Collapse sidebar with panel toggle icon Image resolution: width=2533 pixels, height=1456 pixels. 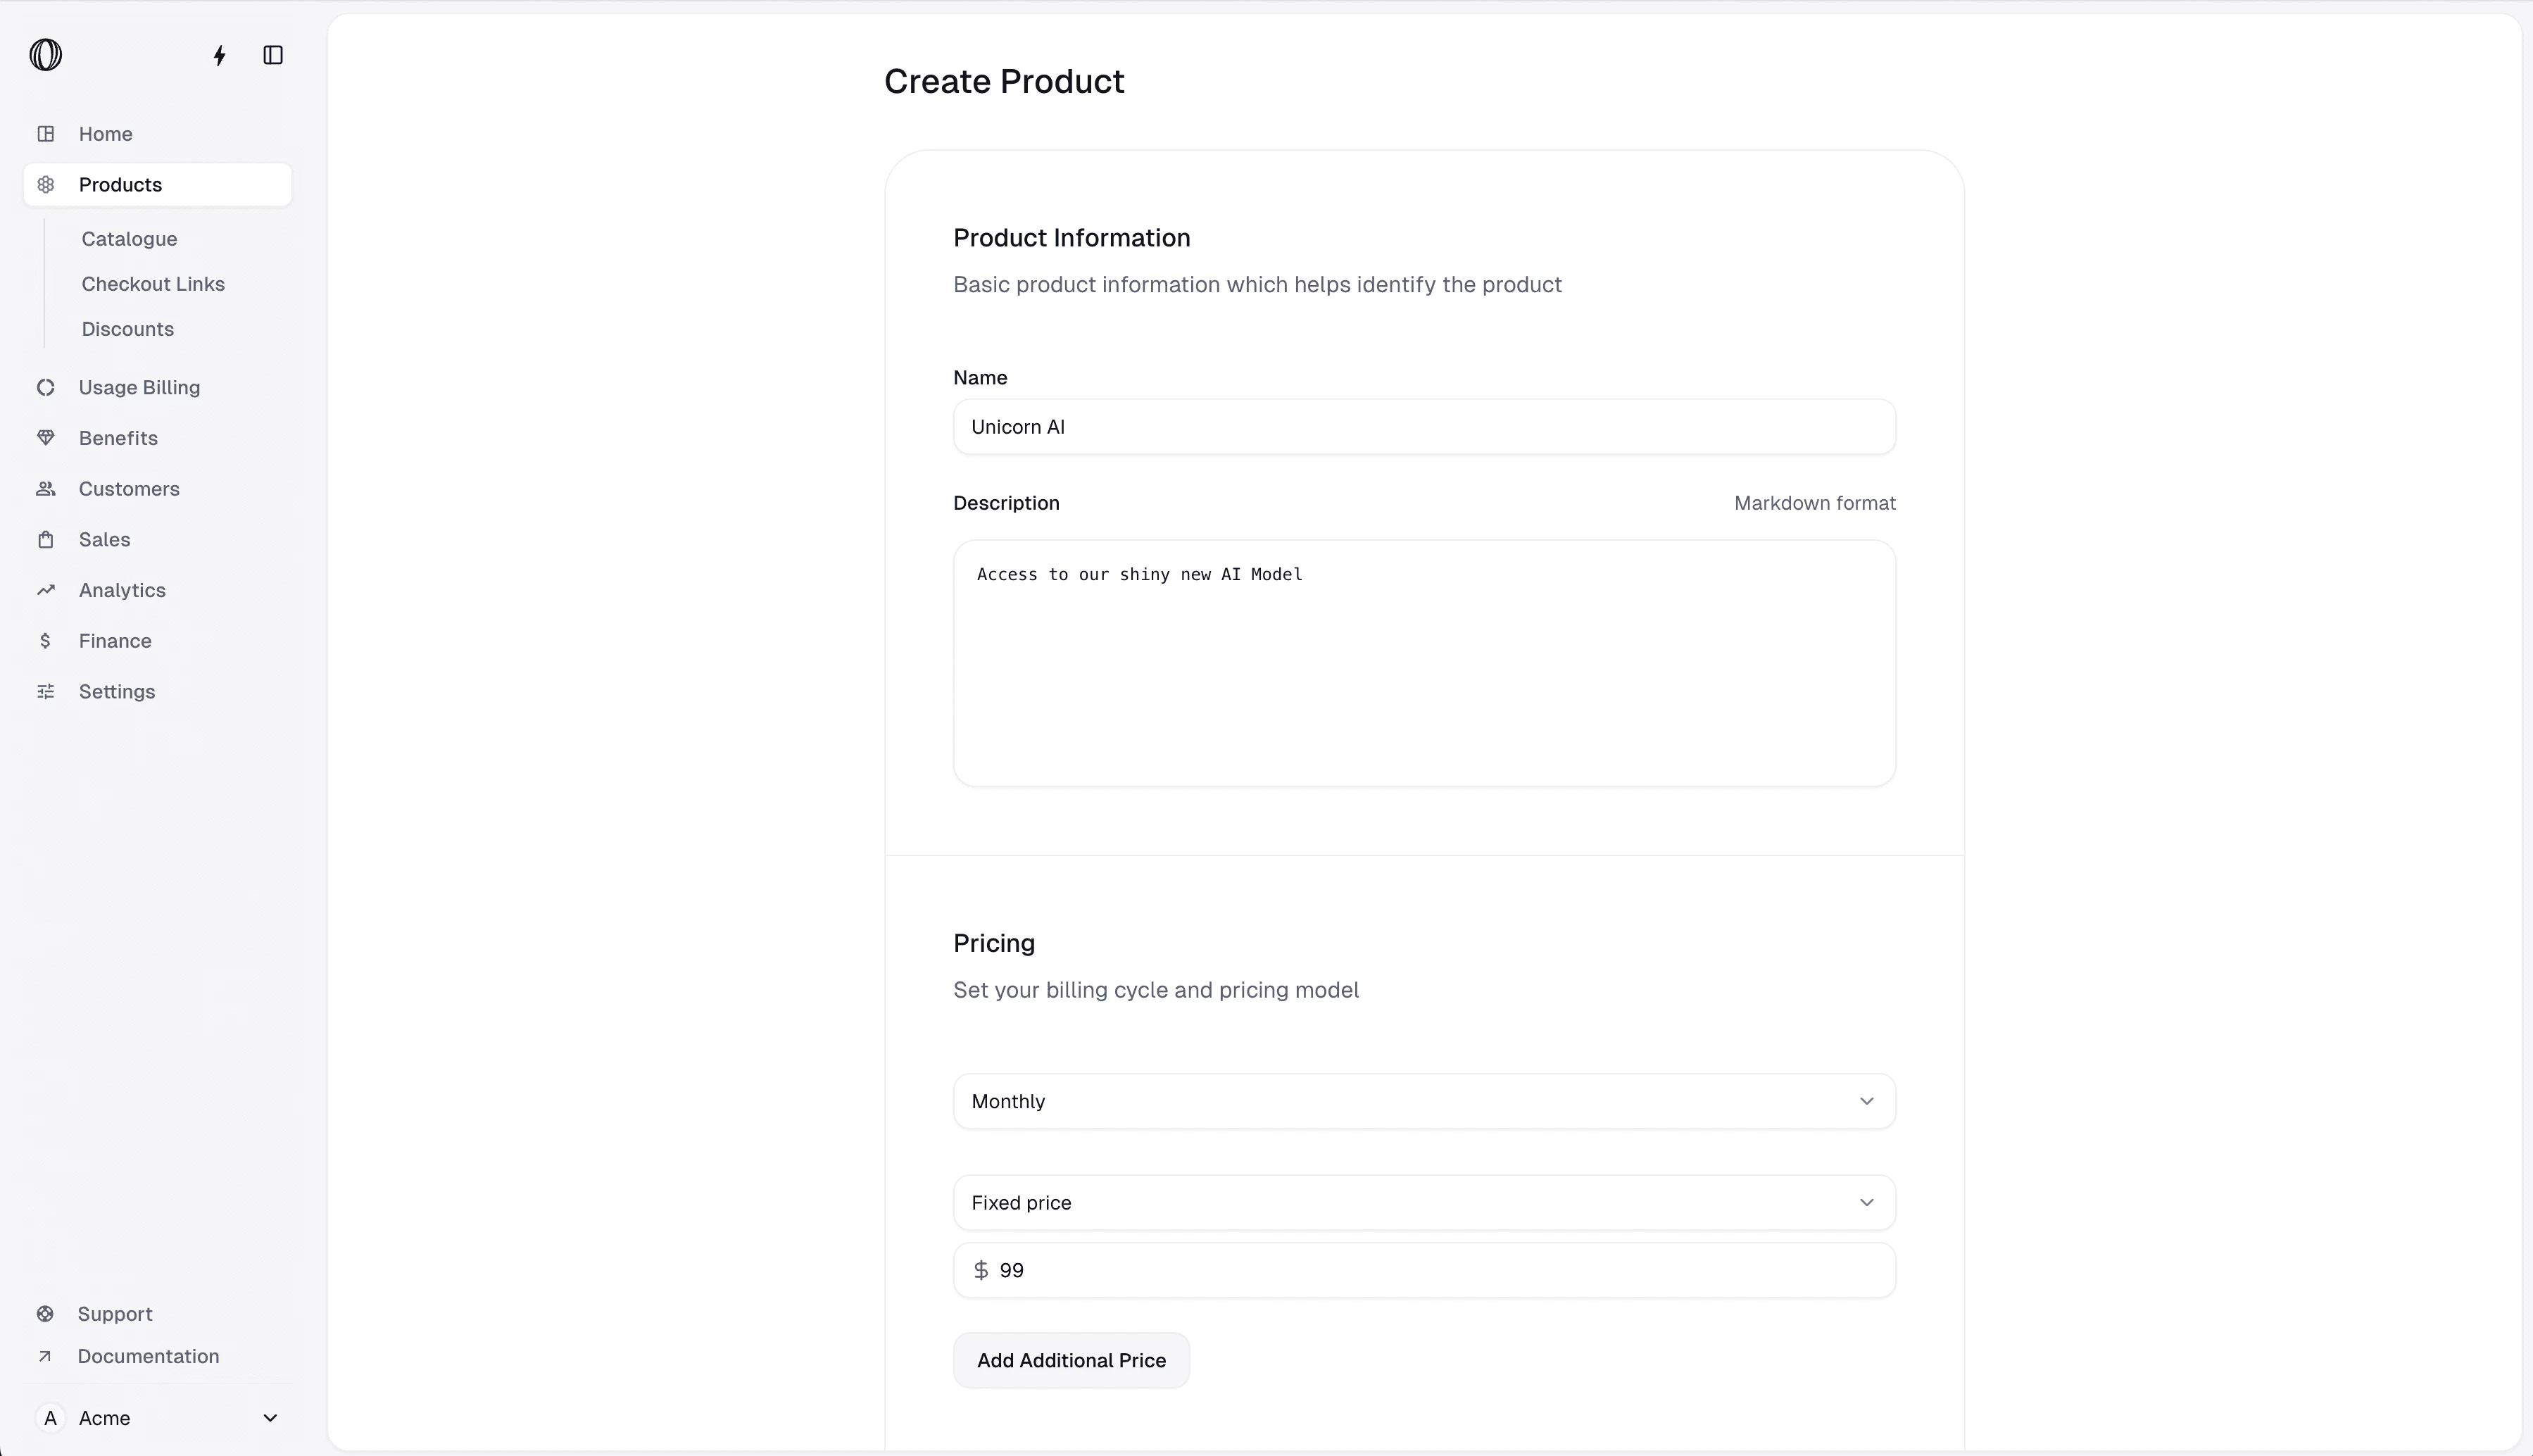273,55
